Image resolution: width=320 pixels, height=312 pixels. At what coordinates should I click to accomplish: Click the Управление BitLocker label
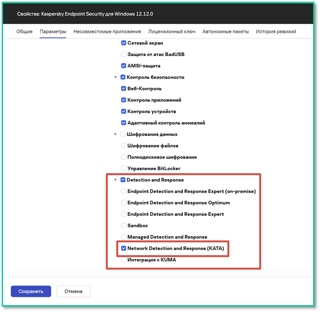point(154,168)
